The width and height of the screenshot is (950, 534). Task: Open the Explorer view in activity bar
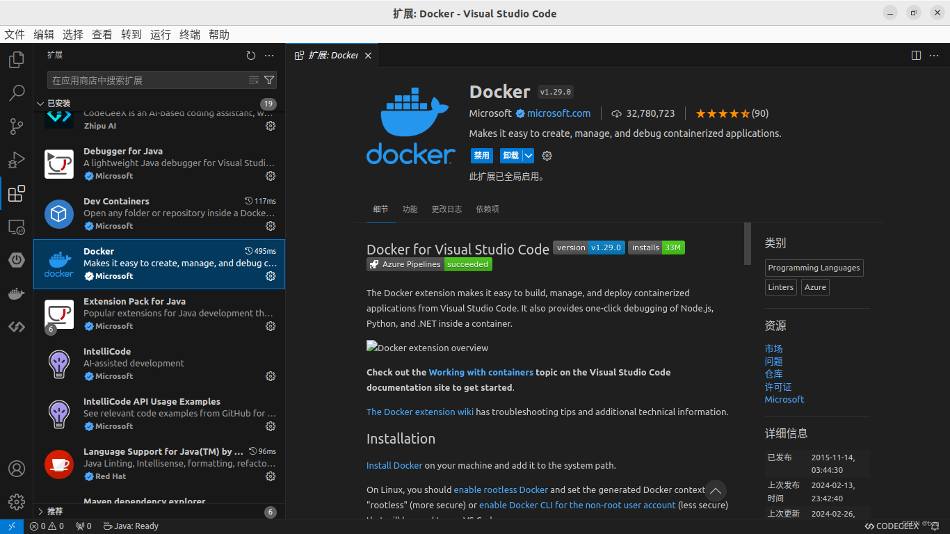point(17,60)
